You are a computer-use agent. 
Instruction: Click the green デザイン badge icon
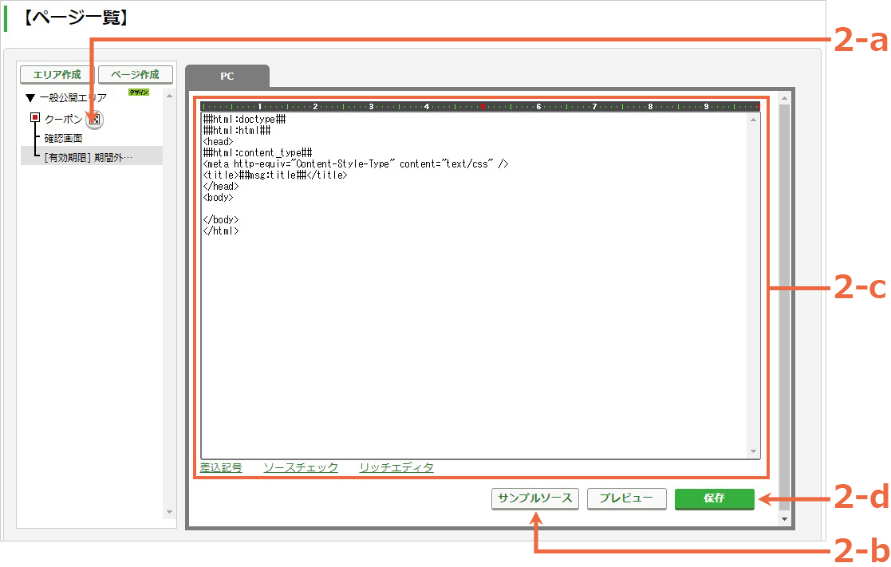coord(139,92)
